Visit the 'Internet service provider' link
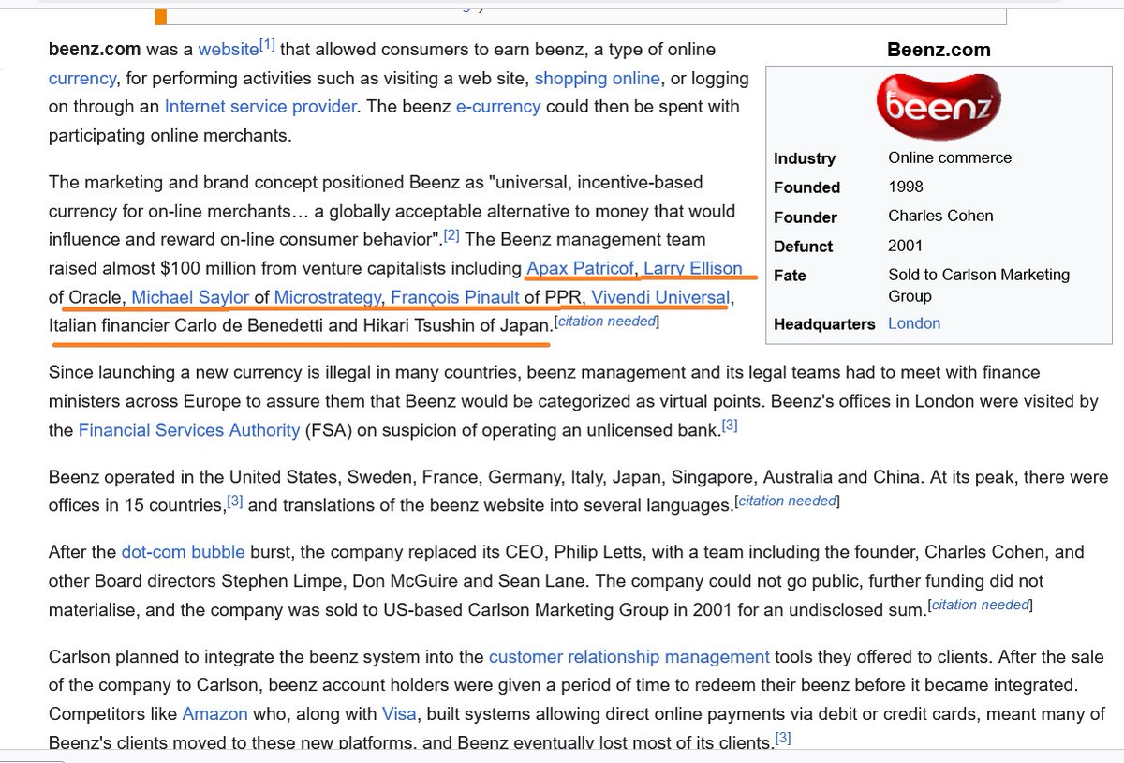The height and width of the screenshot is (763, 1124). coord(260,107)
